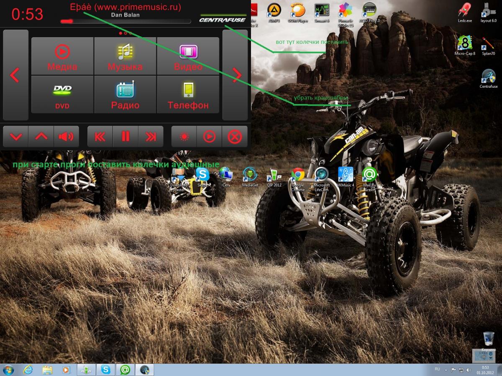
Task: Go back to the previous track
Action: coord(100,137)
